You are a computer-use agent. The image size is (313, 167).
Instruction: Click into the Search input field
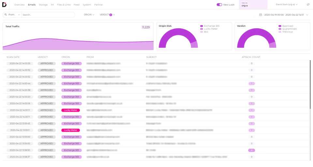pos(48,15)
